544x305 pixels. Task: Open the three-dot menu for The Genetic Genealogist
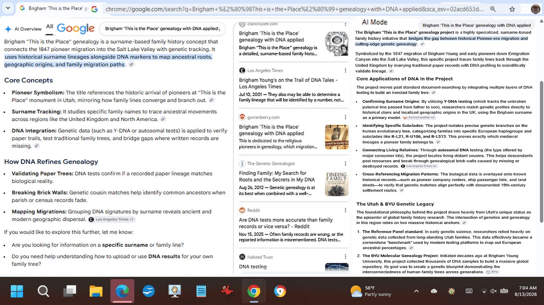click(346, 163)
